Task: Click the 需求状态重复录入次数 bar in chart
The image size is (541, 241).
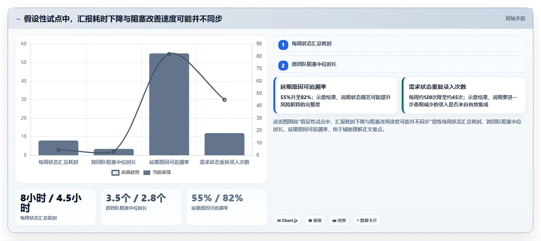Action: [x=224, y=144]
